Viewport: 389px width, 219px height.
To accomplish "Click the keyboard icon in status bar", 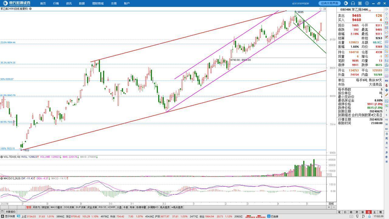I will point(351,216).
